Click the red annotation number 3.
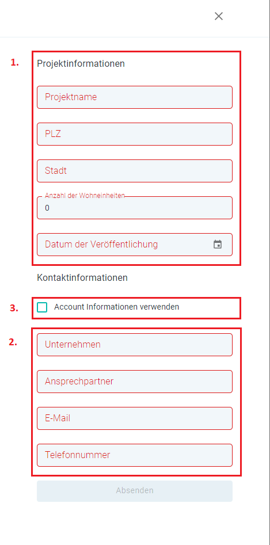The height and width of the screenshot is (545, 270). pyautogui.click(x=14, y=308)
